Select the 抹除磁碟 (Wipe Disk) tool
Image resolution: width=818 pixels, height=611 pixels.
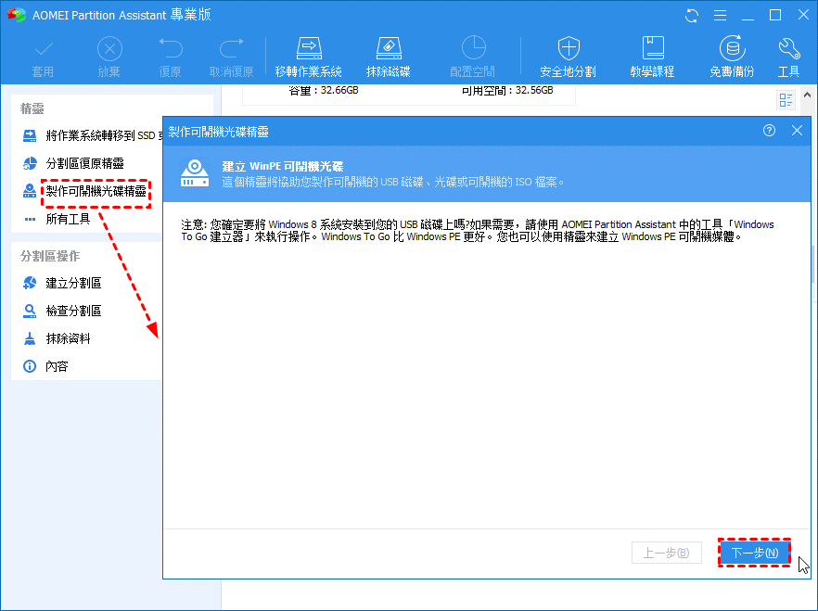(388, 57)
